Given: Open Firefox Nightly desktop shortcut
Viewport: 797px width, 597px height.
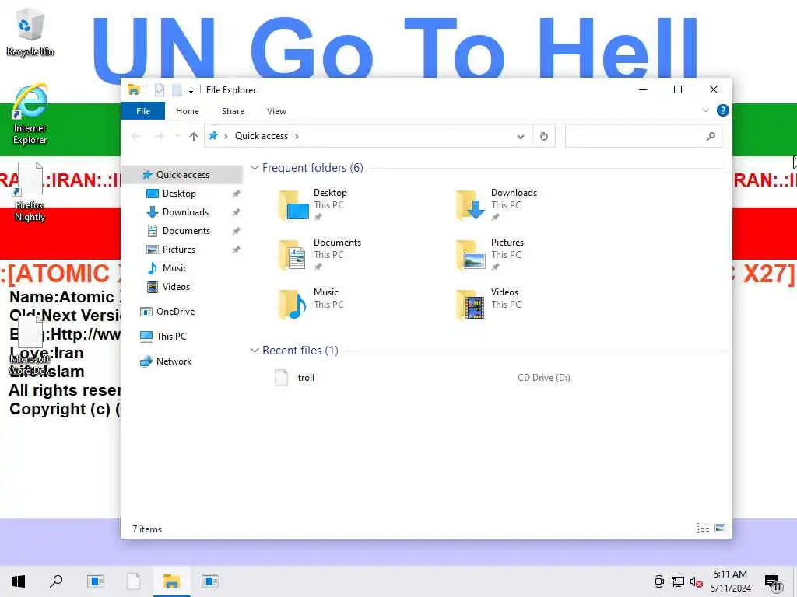Looking at the screenshot, I should [30, 192].
